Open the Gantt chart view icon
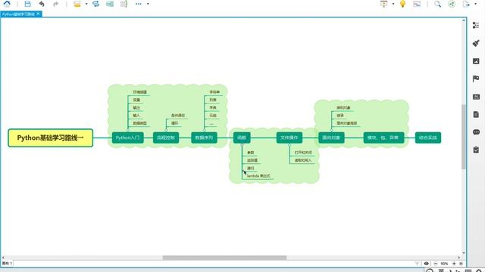 [417, 4]
